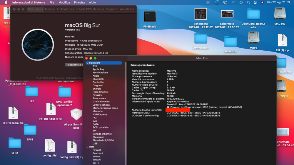
Task: Click the MacPro7,1 model identifier value
Action: [x=173, y=73]
